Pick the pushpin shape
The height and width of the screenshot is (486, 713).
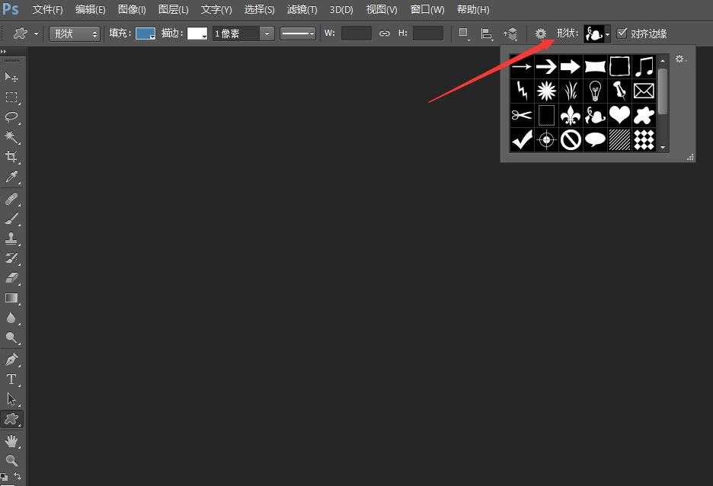(619, 91)
